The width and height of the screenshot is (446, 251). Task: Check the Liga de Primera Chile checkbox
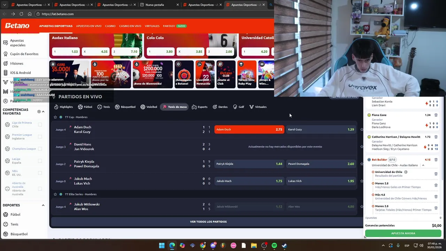40,124
